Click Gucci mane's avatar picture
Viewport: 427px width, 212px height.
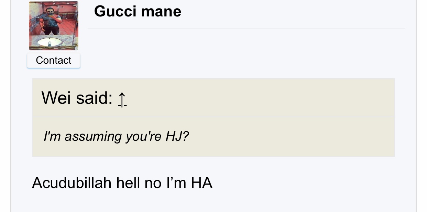point(54,26)
